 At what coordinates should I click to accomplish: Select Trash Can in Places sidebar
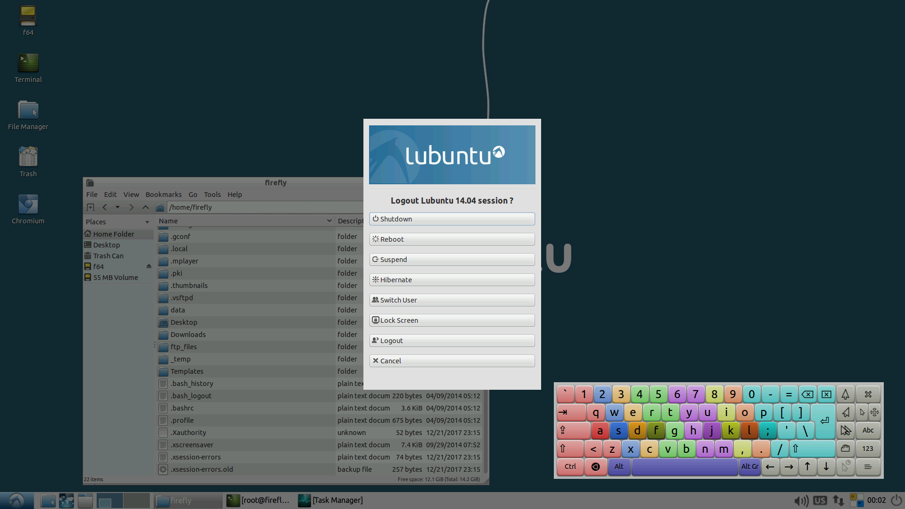coord(108,256)
